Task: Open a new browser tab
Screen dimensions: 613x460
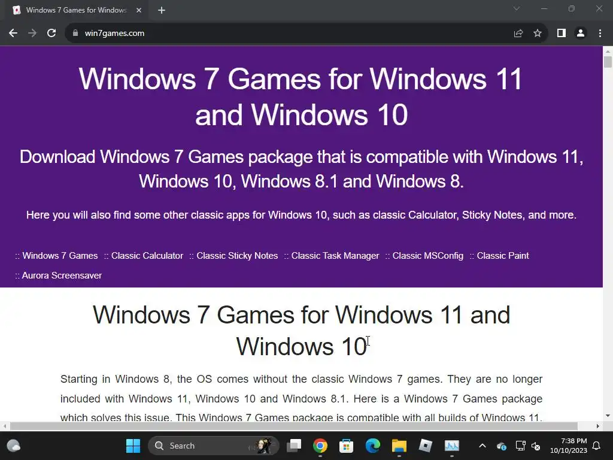Action: [x=162, y=10]
